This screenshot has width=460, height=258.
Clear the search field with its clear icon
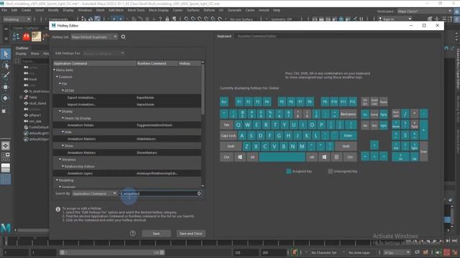coord(199,193)
